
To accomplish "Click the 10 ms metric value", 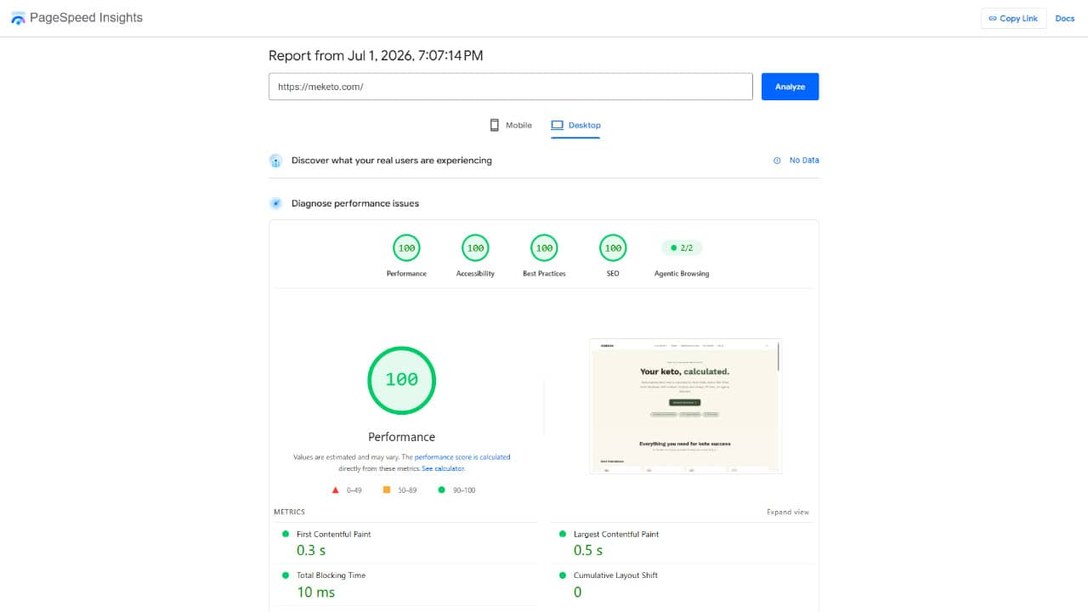I will pyautogui.click(x=315, y=592).
